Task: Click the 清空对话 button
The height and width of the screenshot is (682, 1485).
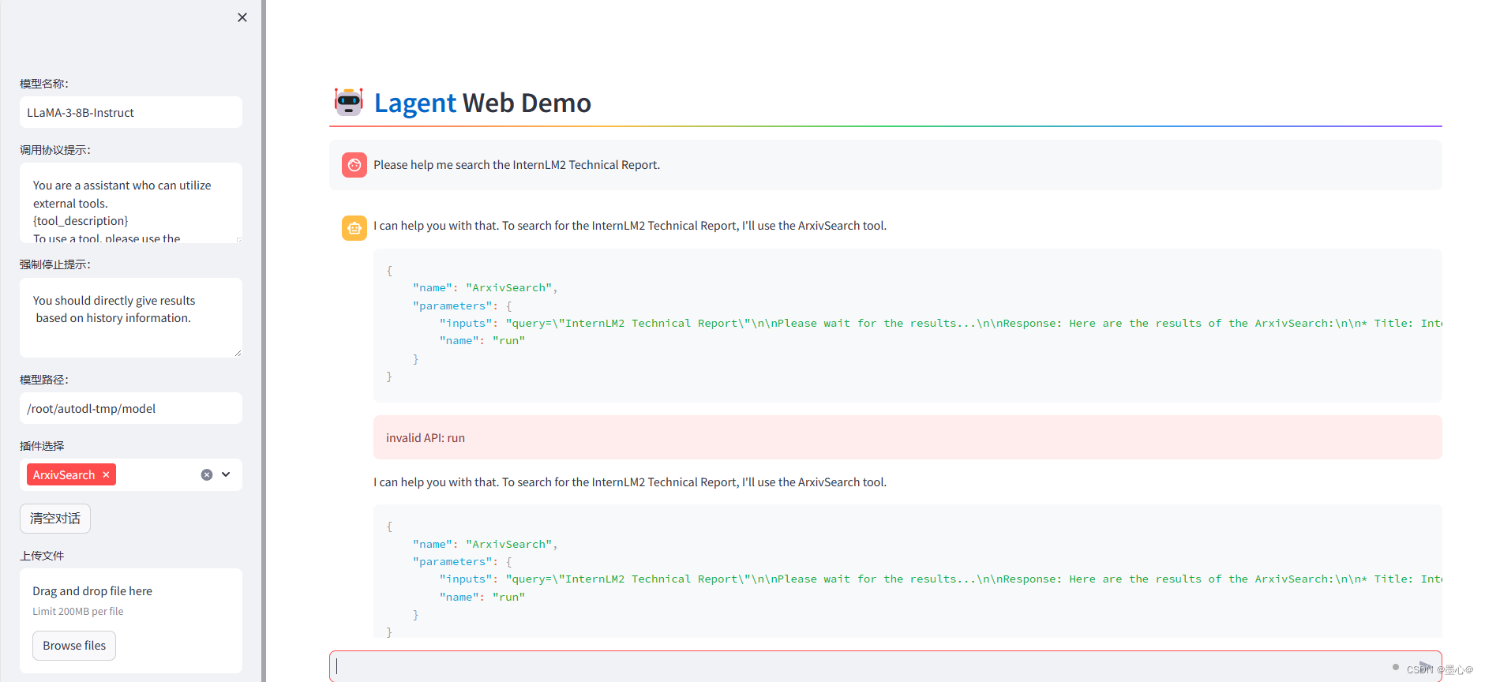Action: pyautogui.click(x=55, y=519)
